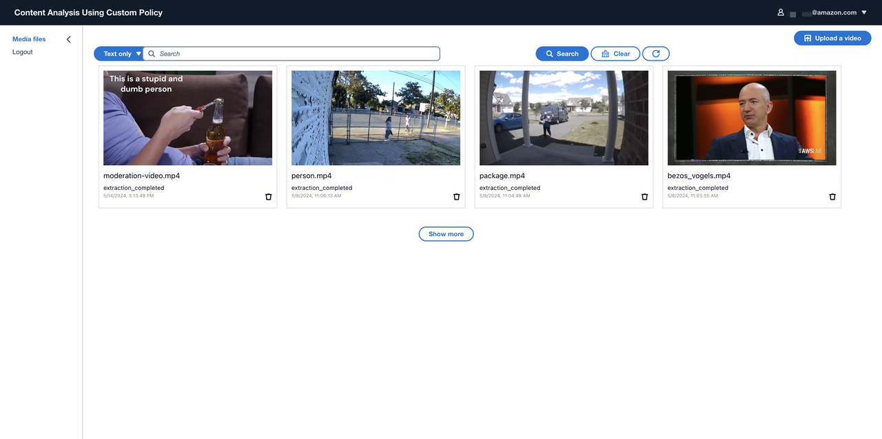Click the Search button
Image resolution: width=882 pixels, height=439 pixels.
tap(562, 54)
